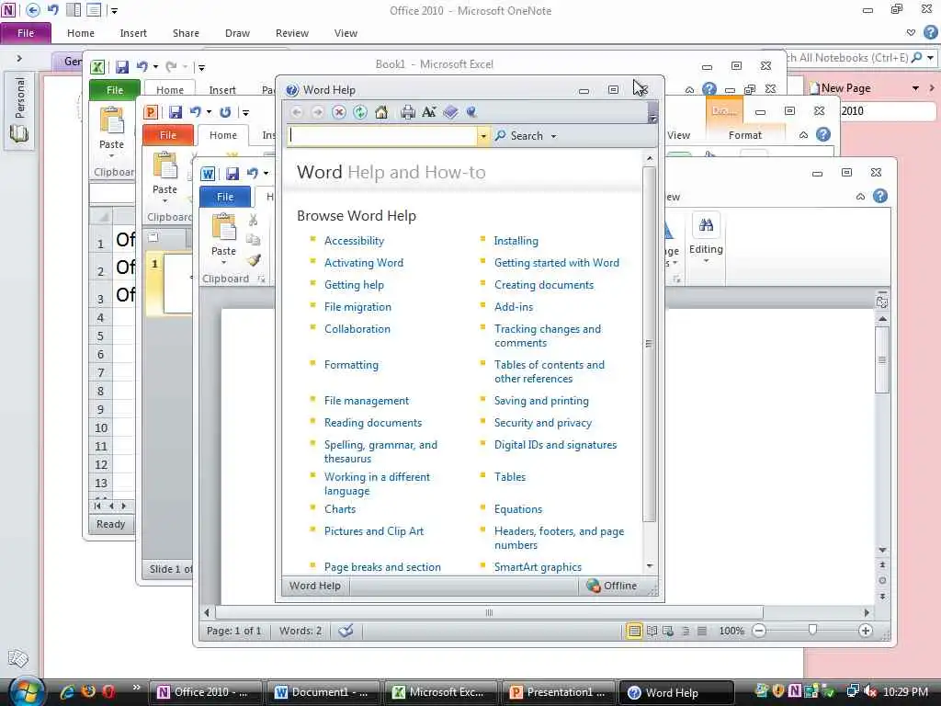Open Security and privacy help link
Image resolution: width=941 pixels, height=706 pixels.
tap(542, 423)
